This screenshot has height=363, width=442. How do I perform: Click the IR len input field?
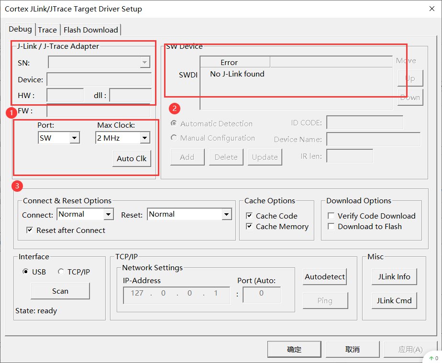(350, 156)
